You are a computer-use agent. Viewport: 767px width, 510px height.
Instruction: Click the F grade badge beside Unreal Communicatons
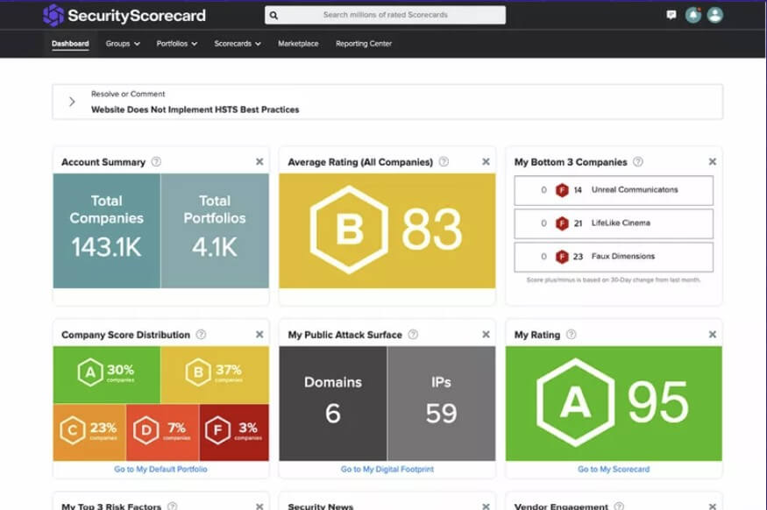tap(562, 190)
